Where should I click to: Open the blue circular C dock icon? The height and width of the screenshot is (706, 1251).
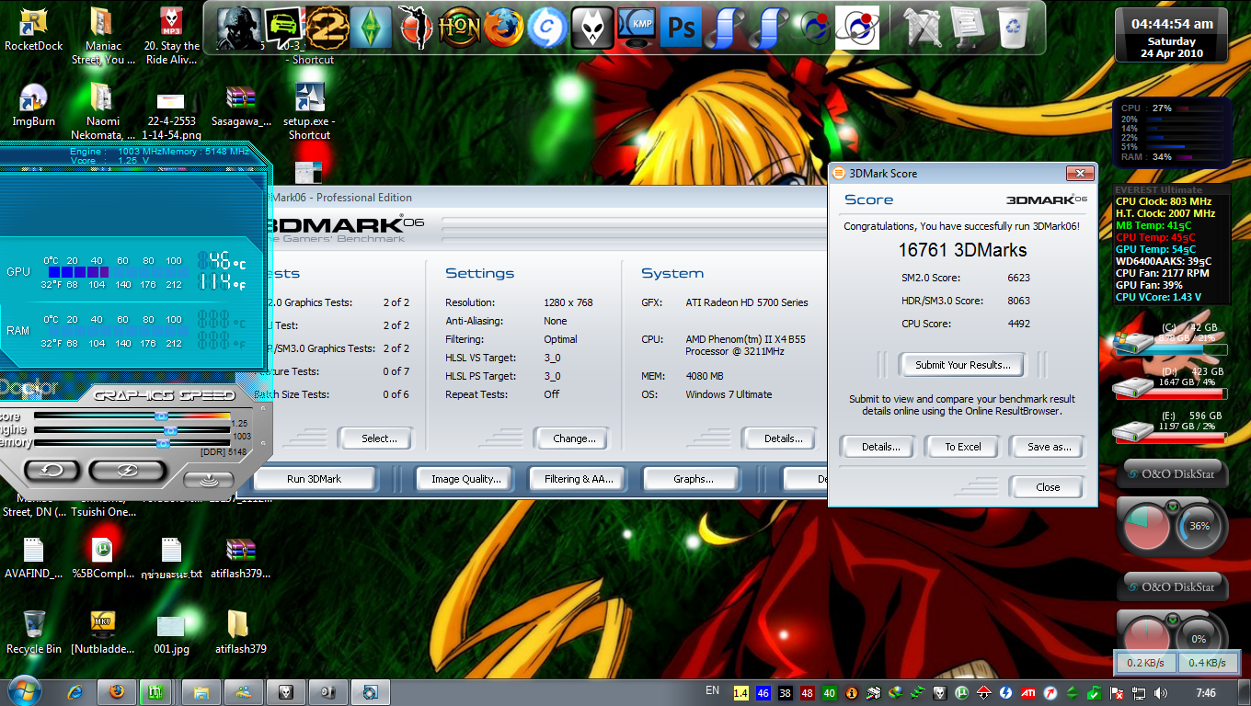(x=548, y=27)
